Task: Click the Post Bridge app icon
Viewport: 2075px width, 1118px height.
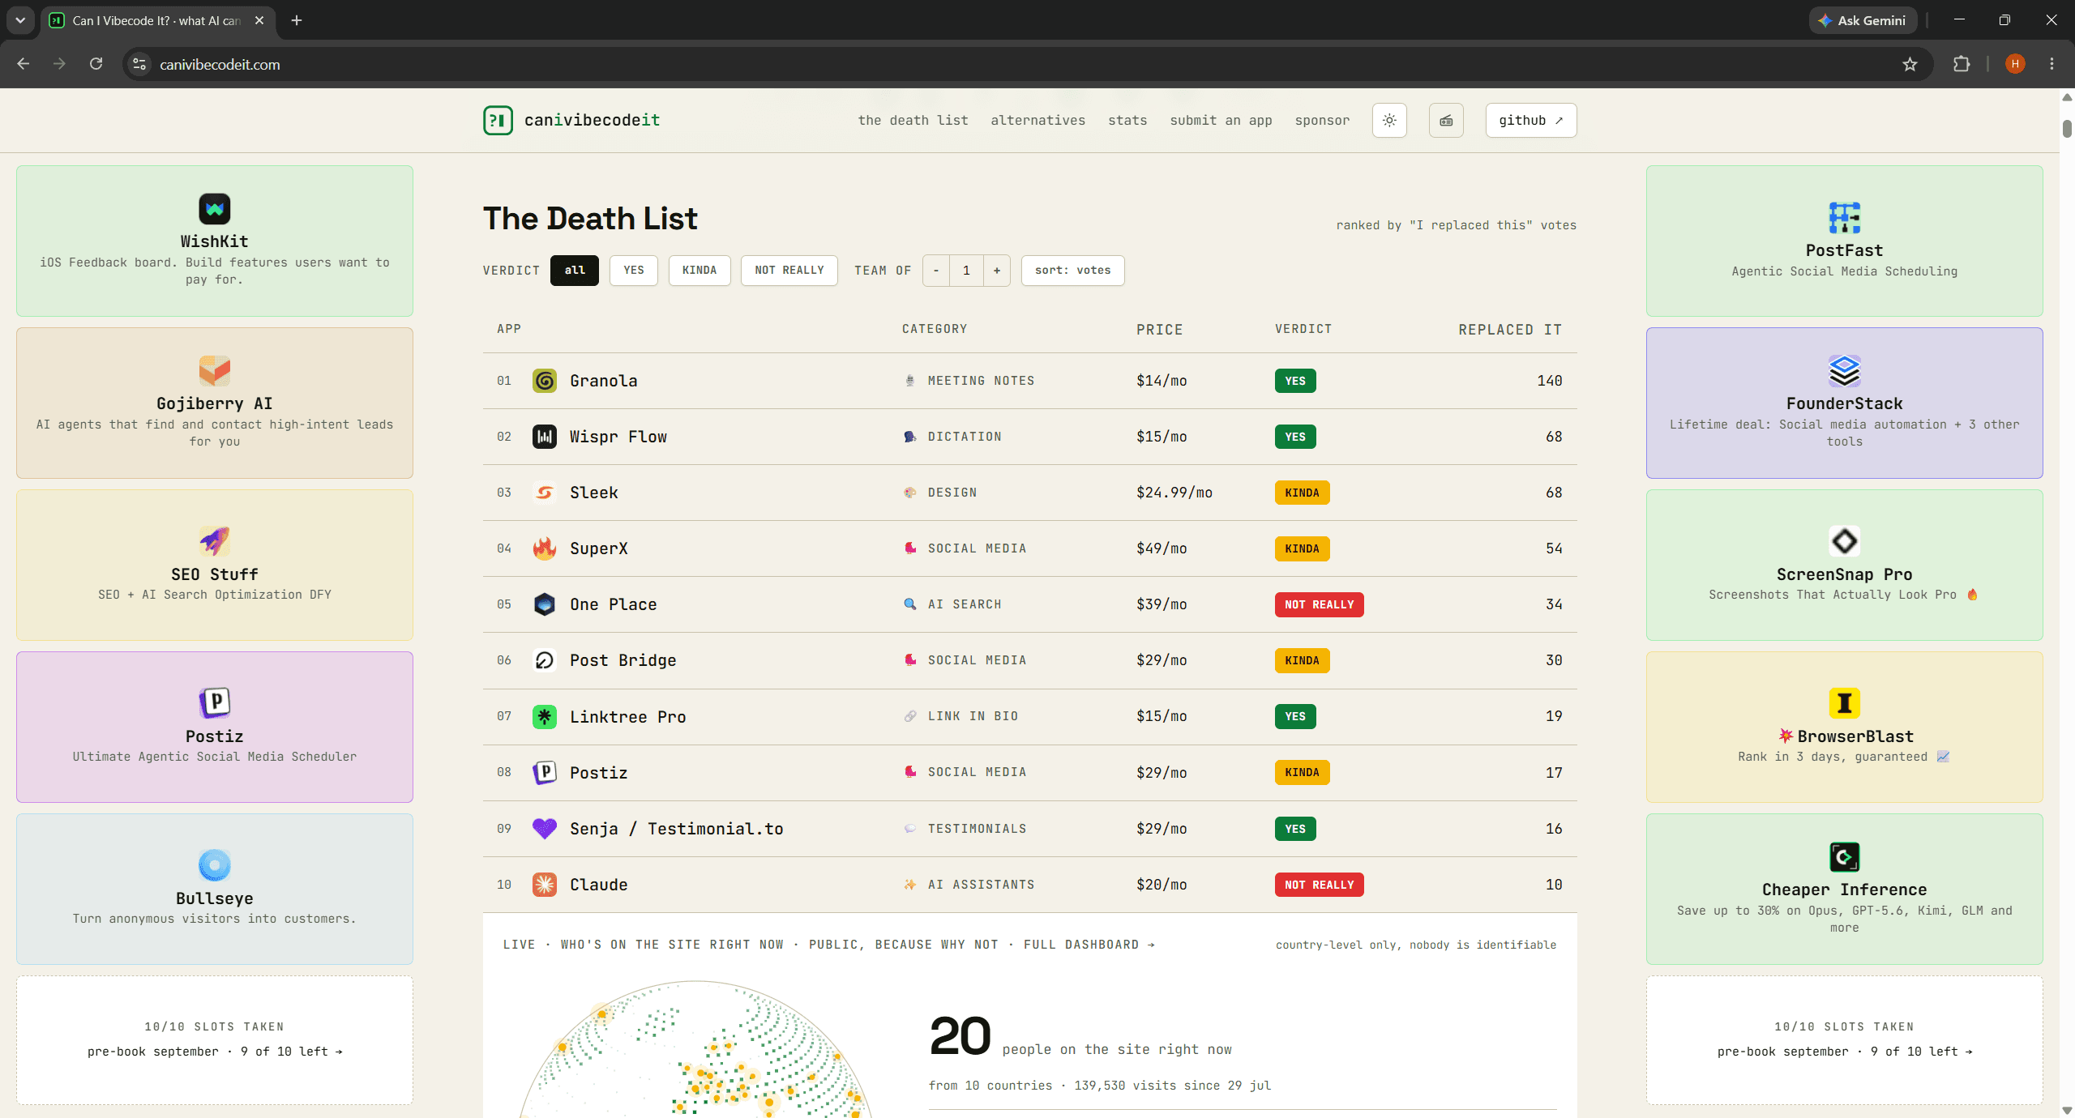Action: pyautogui.click(x=545, y=660)
